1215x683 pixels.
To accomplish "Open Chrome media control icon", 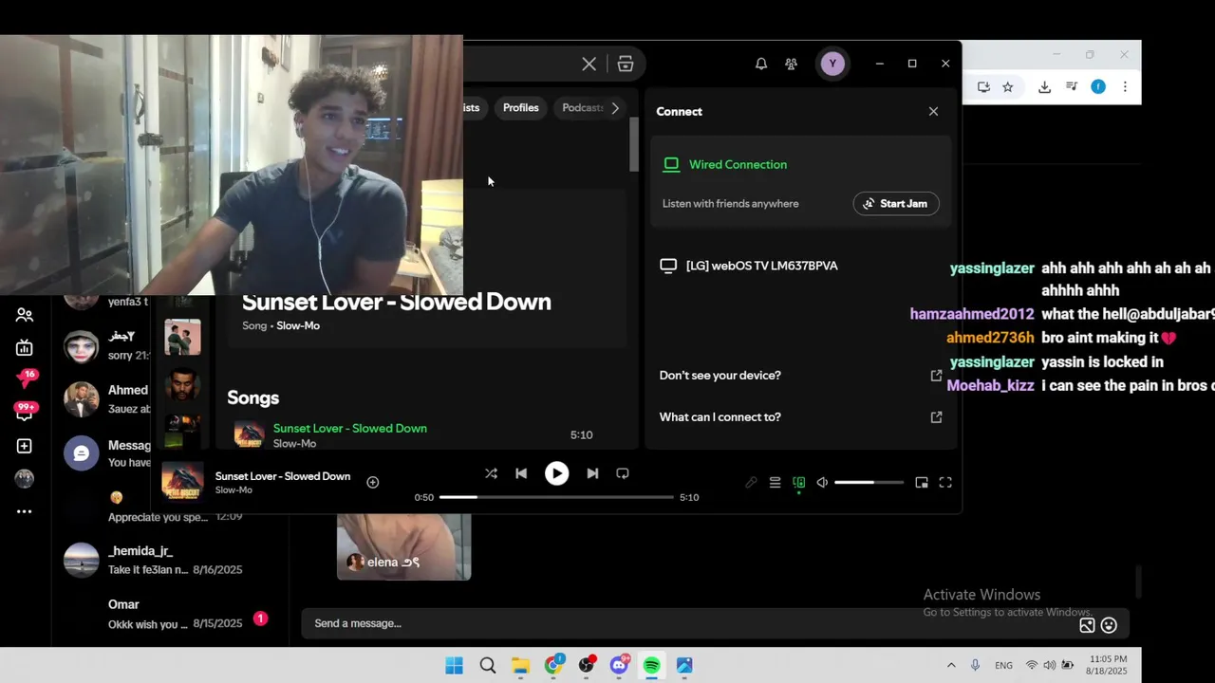I will coord(1072,87).
